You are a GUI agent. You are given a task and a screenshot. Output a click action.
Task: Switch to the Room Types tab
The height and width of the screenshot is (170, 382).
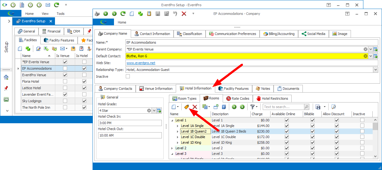click(x=184, y=98)
